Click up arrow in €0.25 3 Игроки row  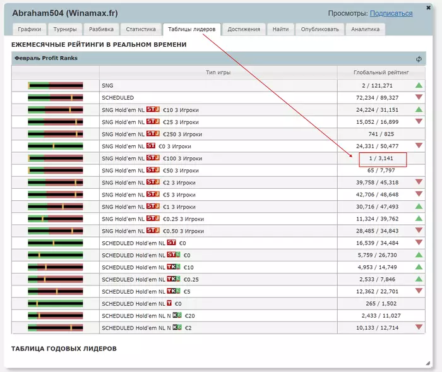419,219
